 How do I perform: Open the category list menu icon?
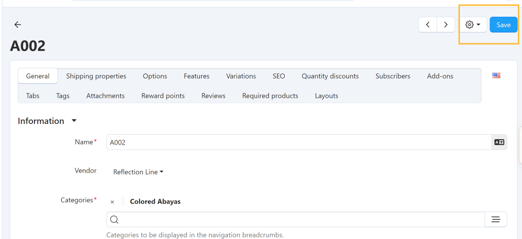496,219
